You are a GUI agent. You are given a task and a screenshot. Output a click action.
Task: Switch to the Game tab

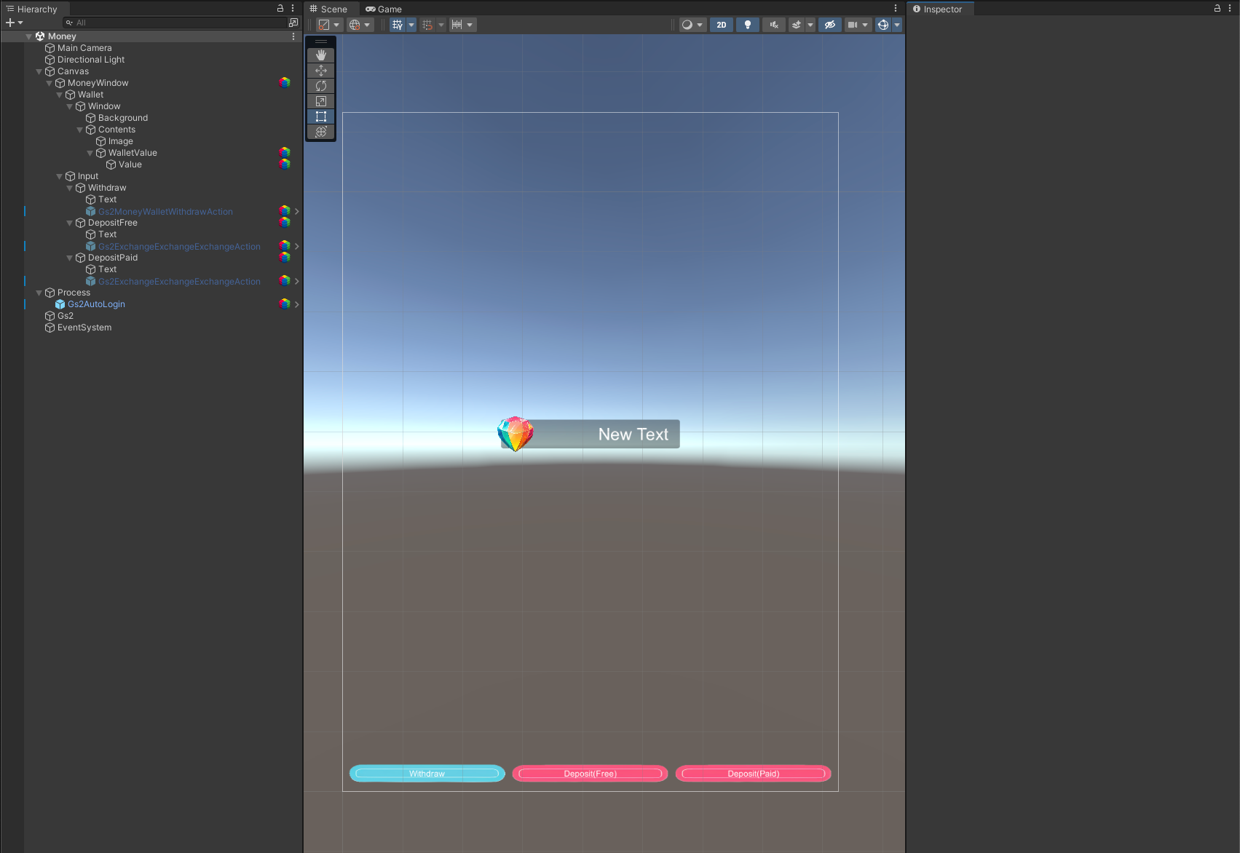(384, 9)
